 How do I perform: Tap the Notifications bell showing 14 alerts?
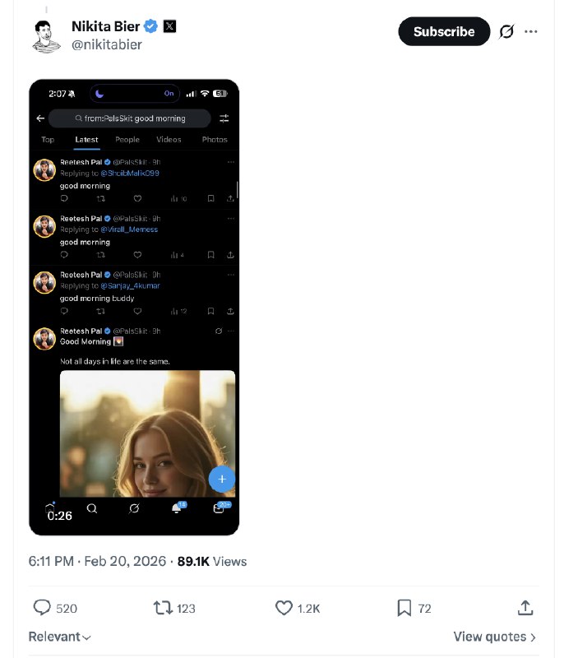(x=175, y=508)
